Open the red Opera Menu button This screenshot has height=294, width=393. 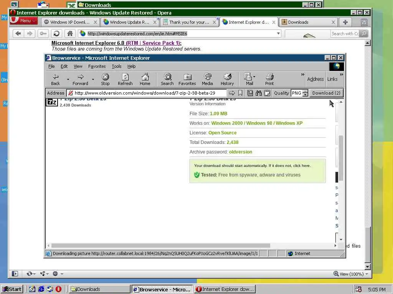[x=24, y=21]
